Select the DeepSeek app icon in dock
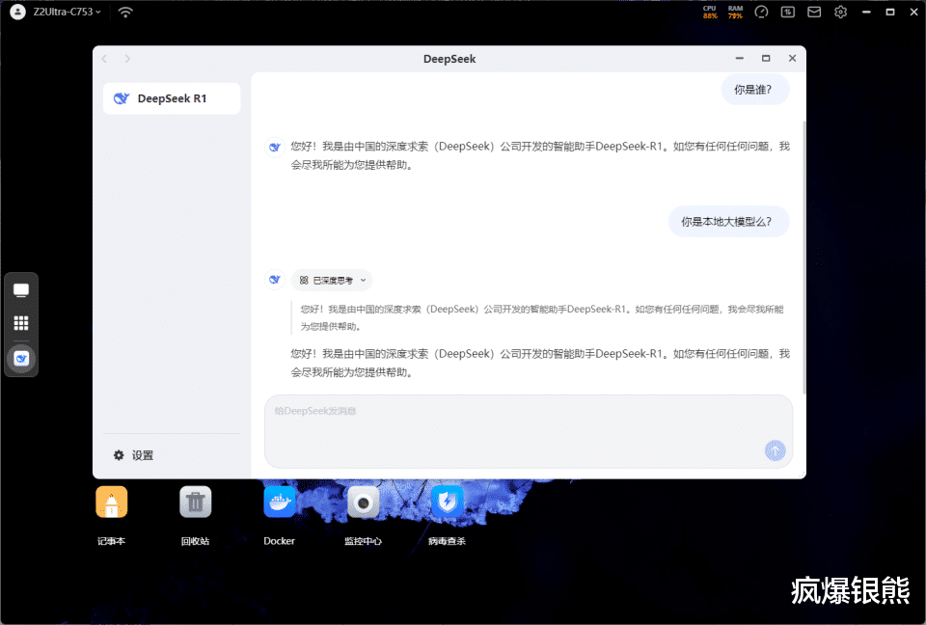 pos(21,359)
